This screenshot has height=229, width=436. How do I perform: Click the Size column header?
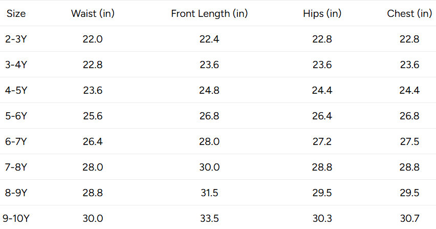(16, 13)
